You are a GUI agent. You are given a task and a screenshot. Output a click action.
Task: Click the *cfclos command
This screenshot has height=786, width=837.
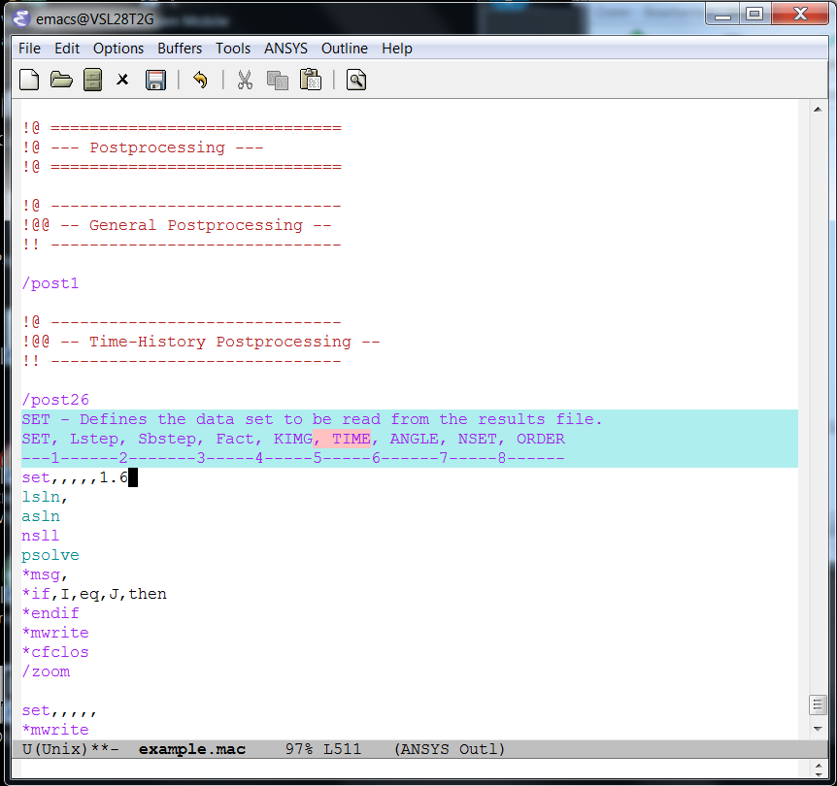55,653
